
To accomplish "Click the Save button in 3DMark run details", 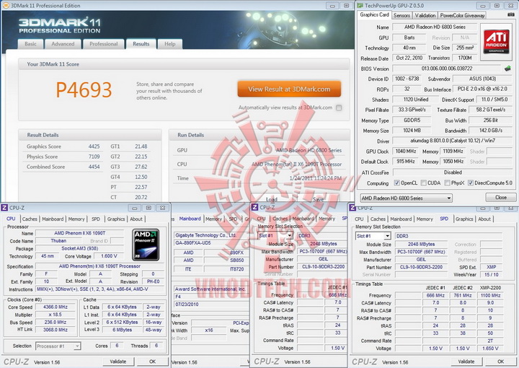I will pyautogui.click(x=318, y=199).
